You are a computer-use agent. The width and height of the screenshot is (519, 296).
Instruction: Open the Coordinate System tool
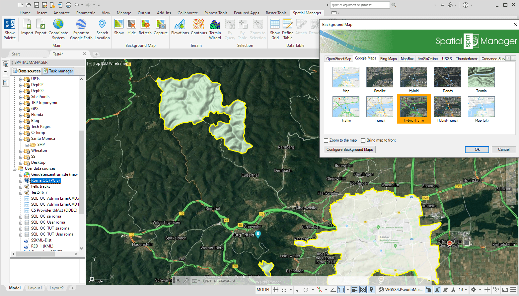pos(58,29)
